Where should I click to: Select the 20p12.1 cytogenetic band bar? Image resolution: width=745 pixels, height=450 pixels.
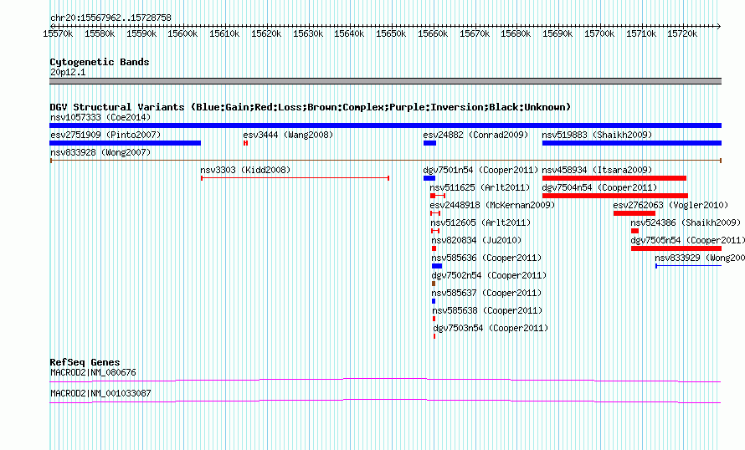[x=385, y=81]
